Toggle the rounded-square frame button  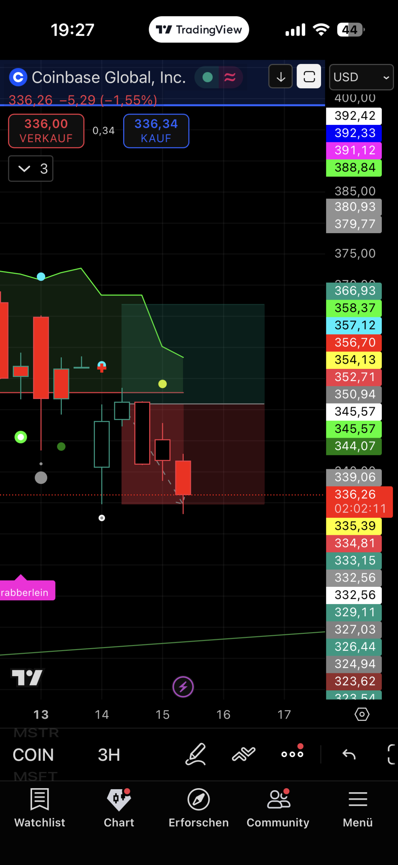pyautogui.click(x=309, y=76)
